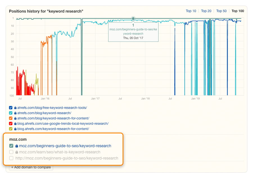This screenshot has height=178, width=253.
Task: Click the y-axis label 100
Action: coord(12,96)
